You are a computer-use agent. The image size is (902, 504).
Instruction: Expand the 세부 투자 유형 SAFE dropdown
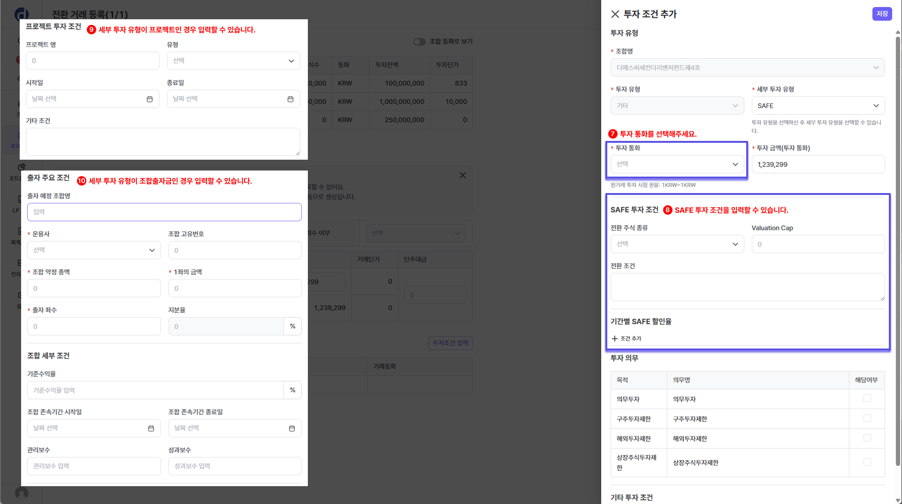point(818,106)
